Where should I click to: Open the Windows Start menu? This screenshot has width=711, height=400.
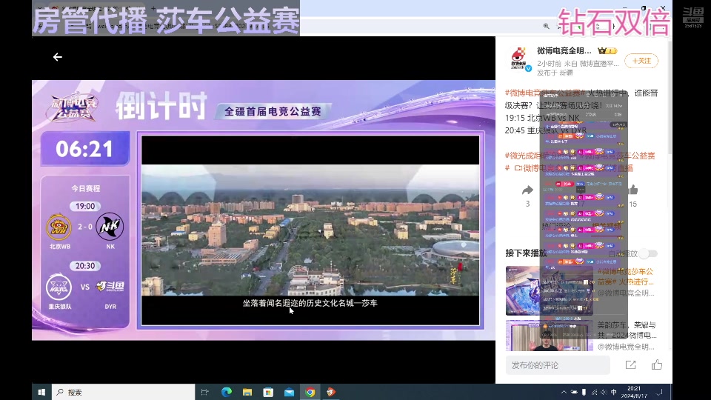point(41,393)
